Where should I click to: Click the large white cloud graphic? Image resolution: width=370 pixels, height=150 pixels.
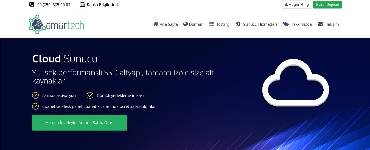(296, 83)
